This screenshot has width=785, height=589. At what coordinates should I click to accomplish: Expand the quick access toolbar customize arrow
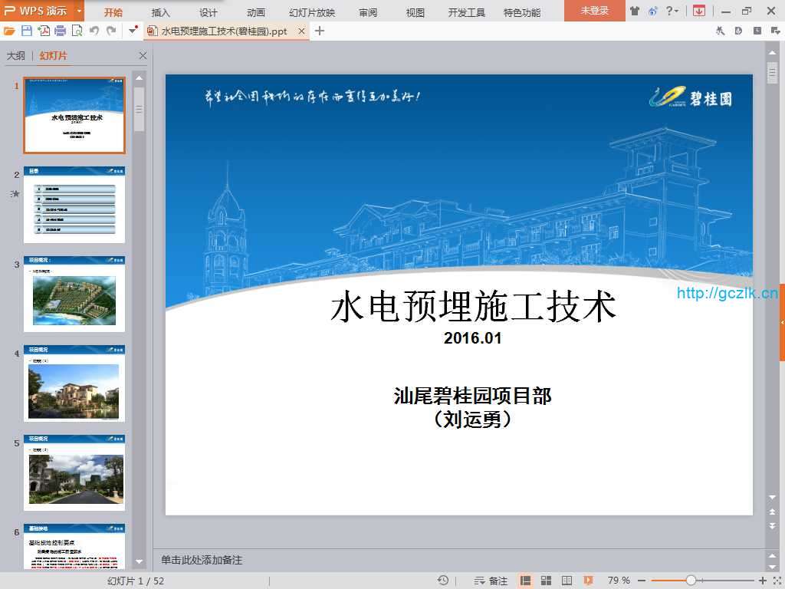133,31
